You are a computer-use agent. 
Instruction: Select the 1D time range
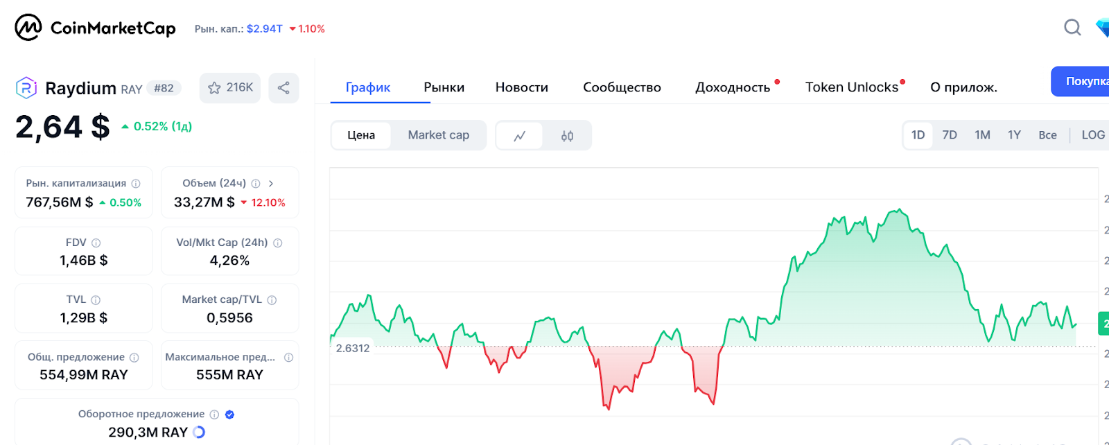coord(918,135)
